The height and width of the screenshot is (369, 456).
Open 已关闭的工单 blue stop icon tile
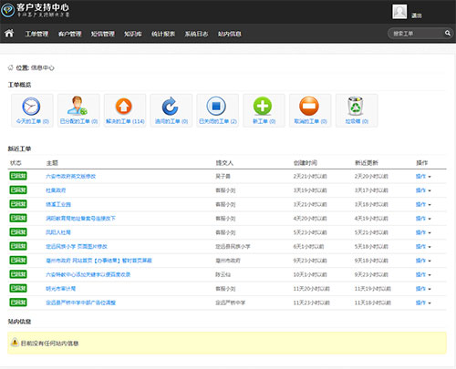pos(218,110)
